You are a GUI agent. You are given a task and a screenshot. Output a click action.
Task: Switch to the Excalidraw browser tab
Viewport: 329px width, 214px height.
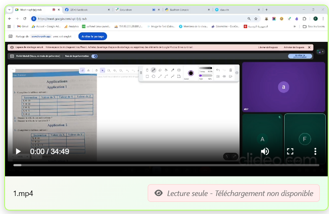[x=129, y=10]
